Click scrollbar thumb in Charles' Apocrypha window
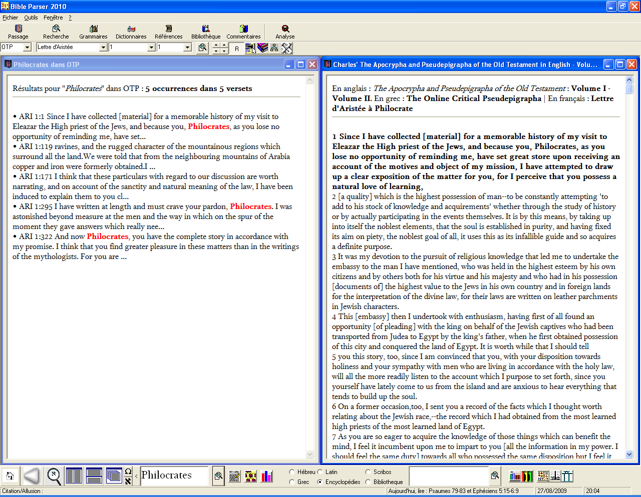 (x=629, y=89)
